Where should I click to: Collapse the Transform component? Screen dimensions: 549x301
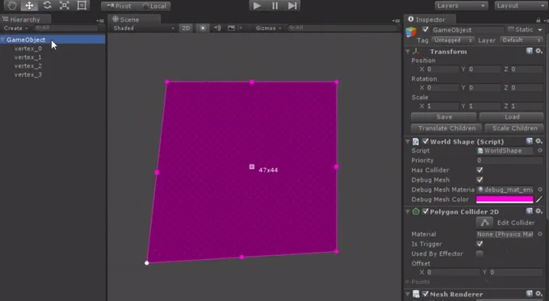(x=408, y=52)
